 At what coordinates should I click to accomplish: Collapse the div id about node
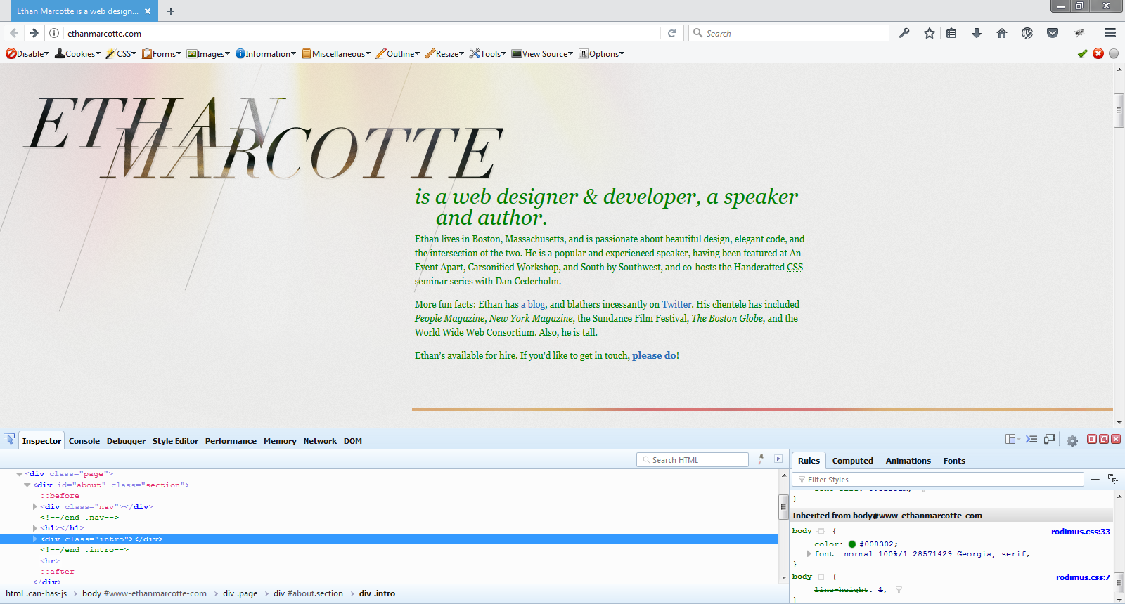click(27, 485)
